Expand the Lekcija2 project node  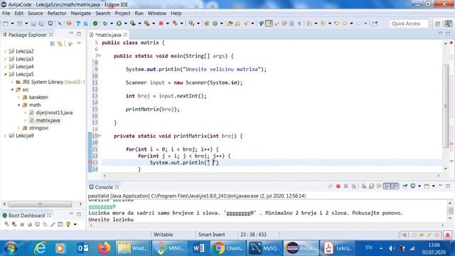[5, 51]
